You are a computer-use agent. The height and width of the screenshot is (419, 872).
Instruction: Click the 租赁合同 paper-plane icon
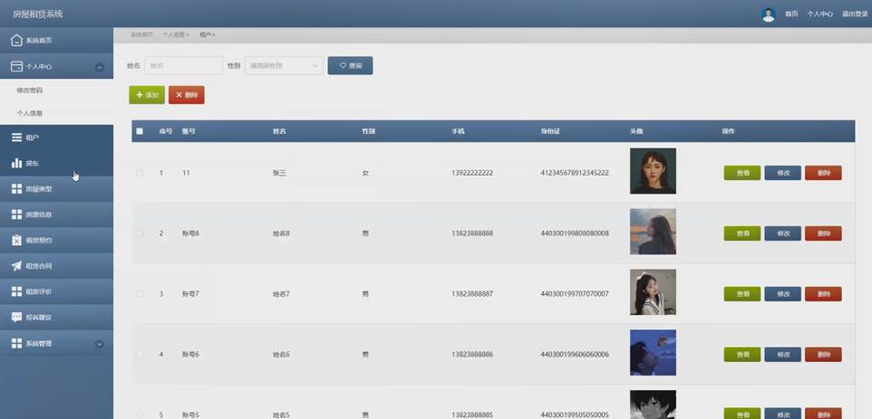point(16,266)
